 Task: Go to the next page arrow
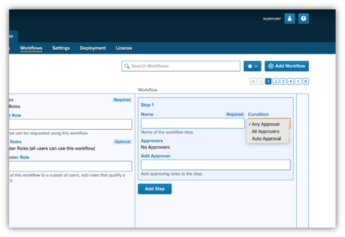298,81
